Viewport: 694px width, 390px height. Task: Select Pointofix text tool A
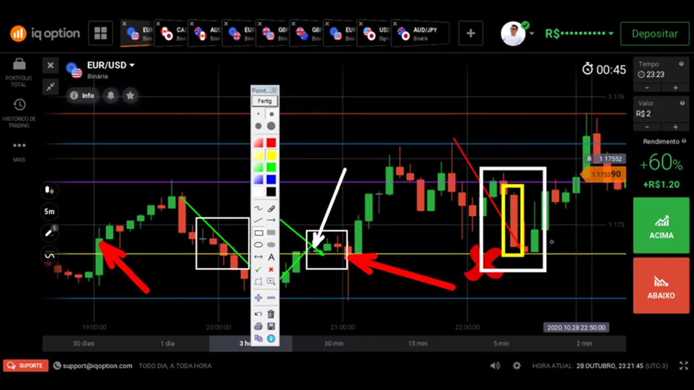point(271,257)
